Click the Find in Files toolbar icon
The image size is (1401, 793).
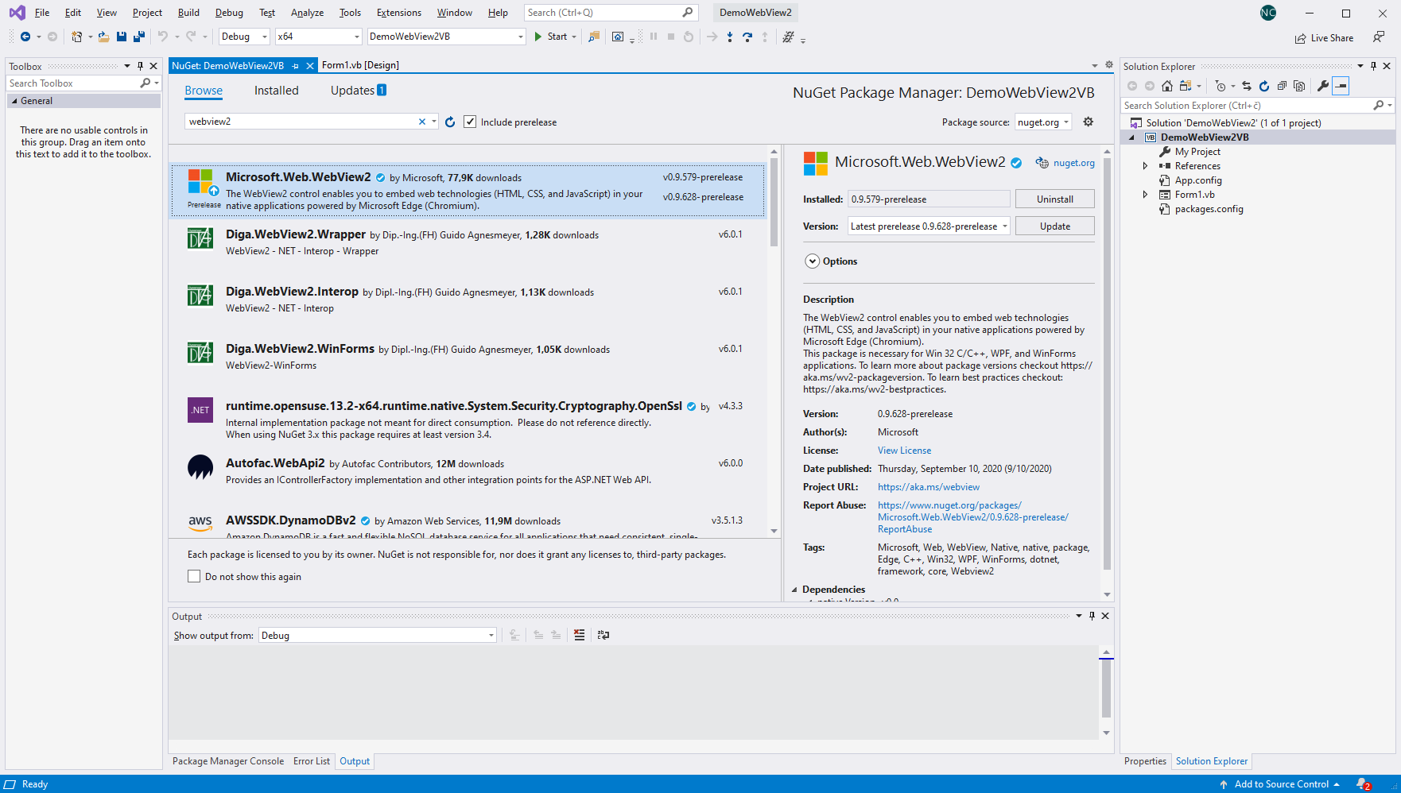594,37
